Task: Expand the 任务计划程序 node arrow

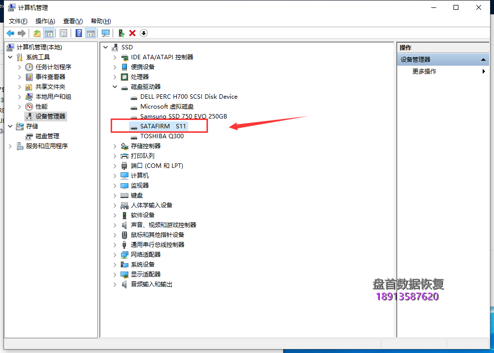Action: (x=20, y=67)
